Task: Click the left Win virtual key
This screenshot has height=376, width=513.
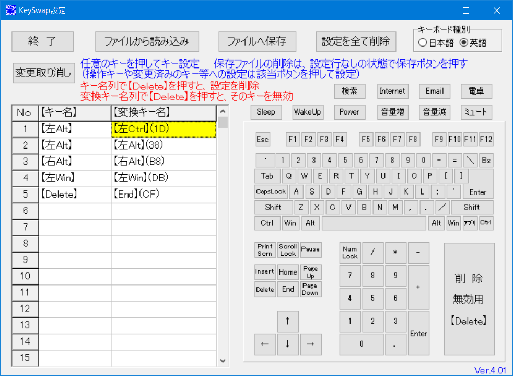Action: [x=290, y=223]
